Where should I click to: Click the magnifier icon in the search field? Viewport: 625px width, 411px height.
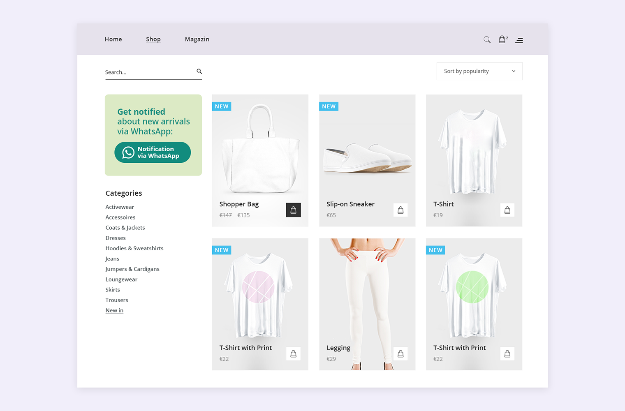pyautogui.click(x=199, y=71)
